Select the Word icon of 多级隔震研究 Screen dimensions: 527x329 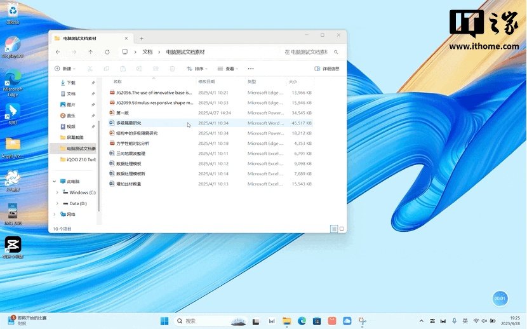point(112,123)
